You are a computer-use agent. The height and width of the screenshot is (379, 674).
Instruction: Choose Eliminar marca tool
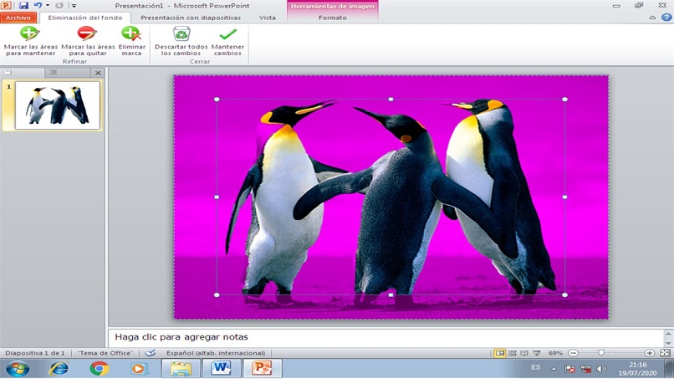[x=131, y=41]
